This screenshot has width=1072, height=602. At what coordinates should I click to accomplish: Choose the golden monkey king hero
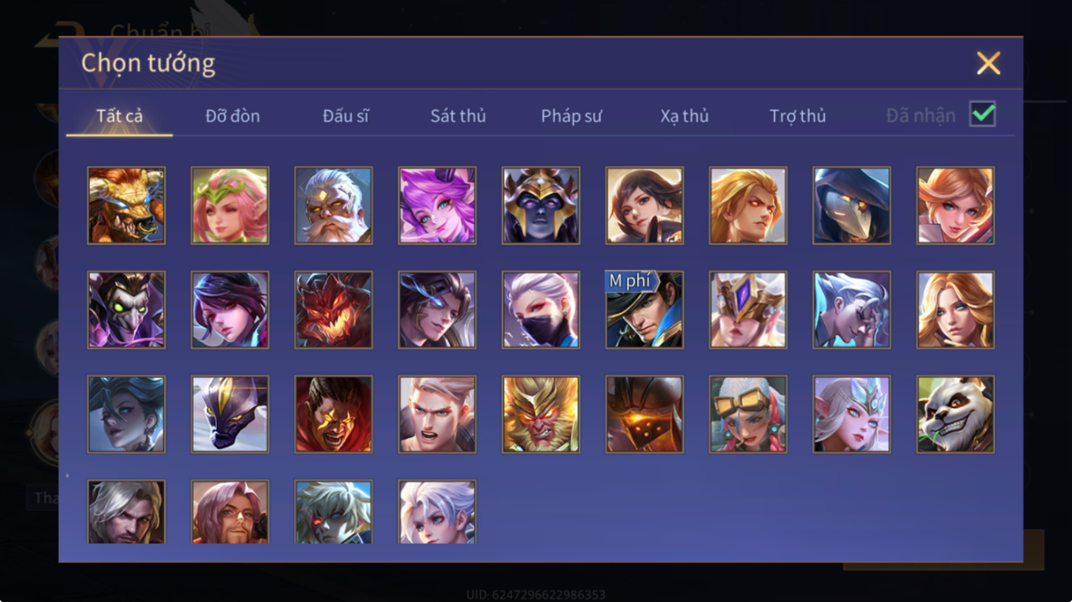click(541, 414)
